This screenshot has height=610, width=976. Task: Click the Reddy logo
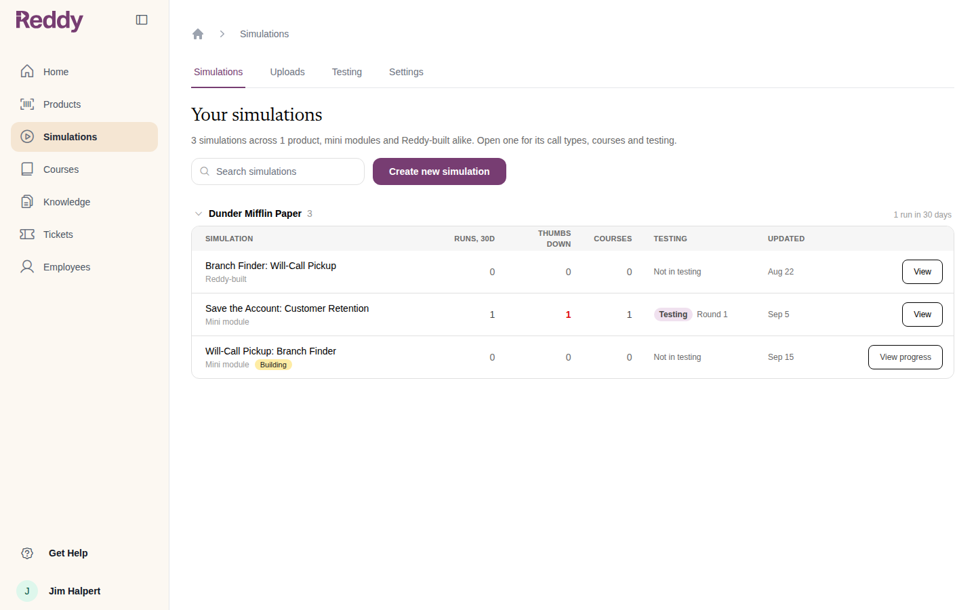[49, 20]
